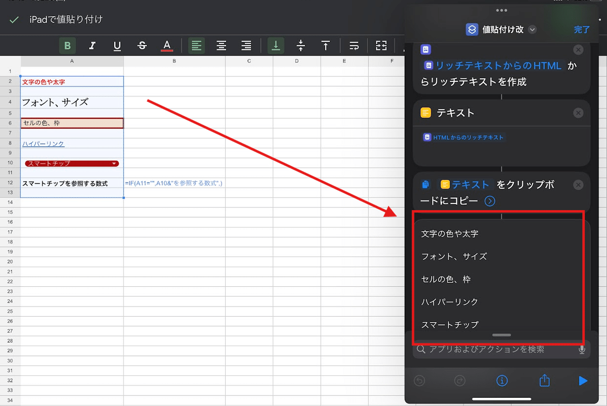Click the rich text action's purple icon
The width and height of the screenshot is (607, 406).
click(425, 50)
